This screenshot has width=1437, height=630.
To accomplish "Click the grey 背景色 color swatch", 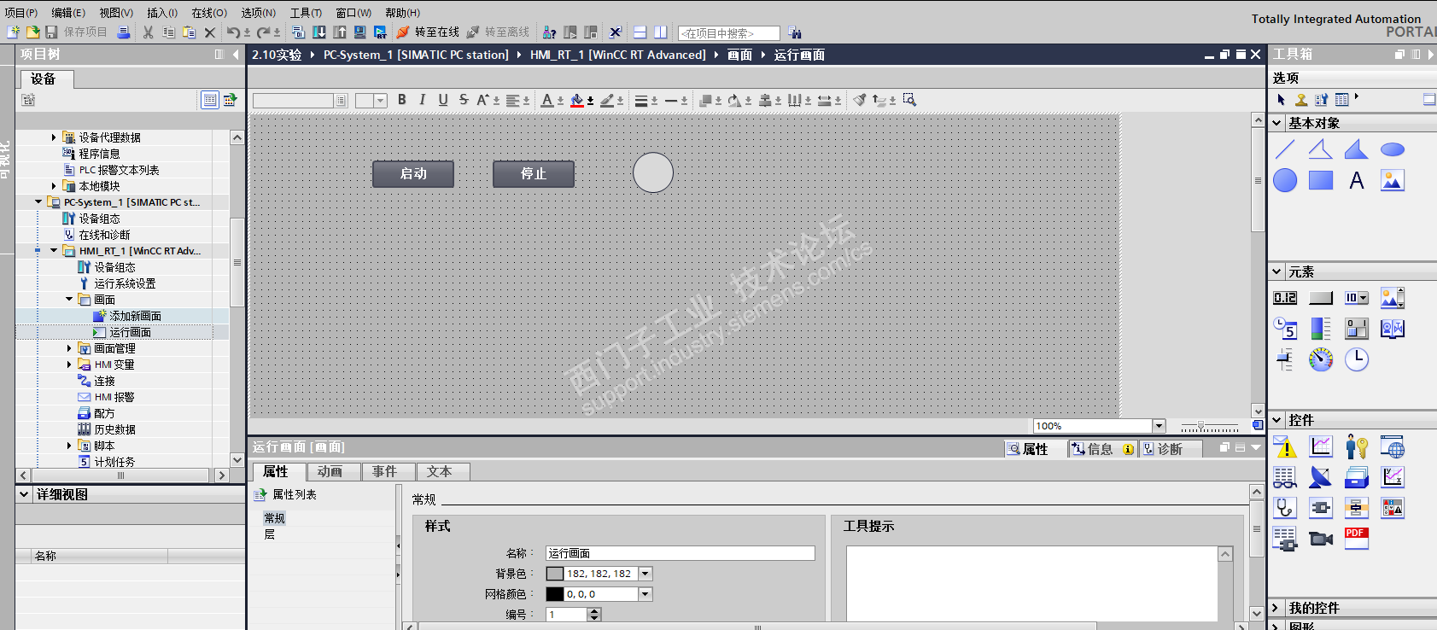I will coord(555,574).
